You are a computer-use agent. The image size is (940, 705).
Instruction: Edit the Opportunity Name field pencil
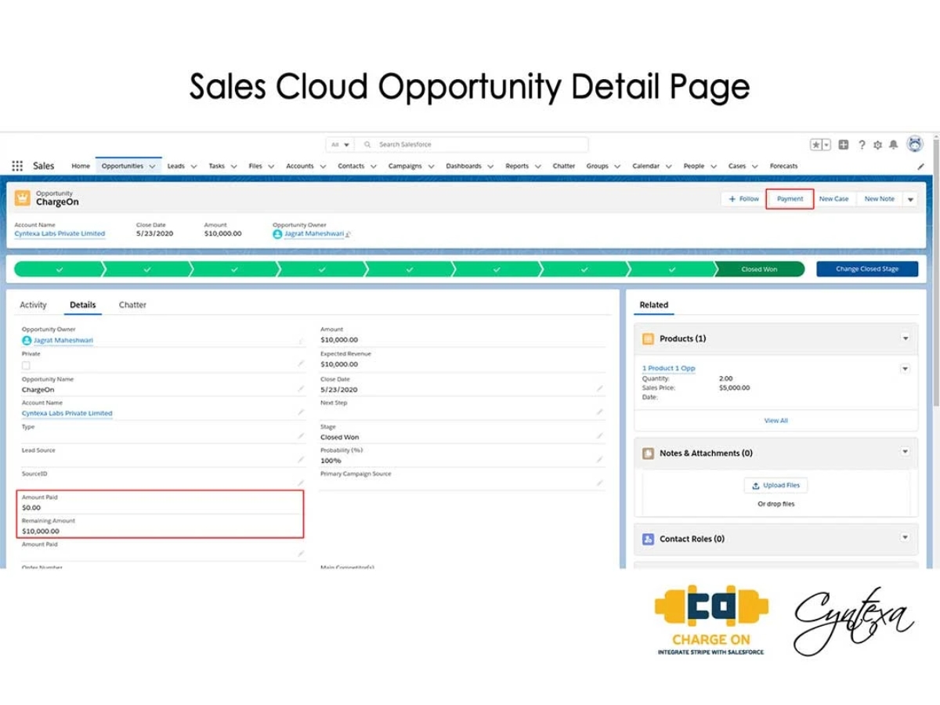point(301,388)
